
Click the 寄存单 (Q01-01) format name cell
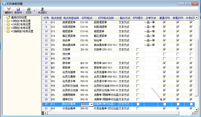[x=106, y=63]
